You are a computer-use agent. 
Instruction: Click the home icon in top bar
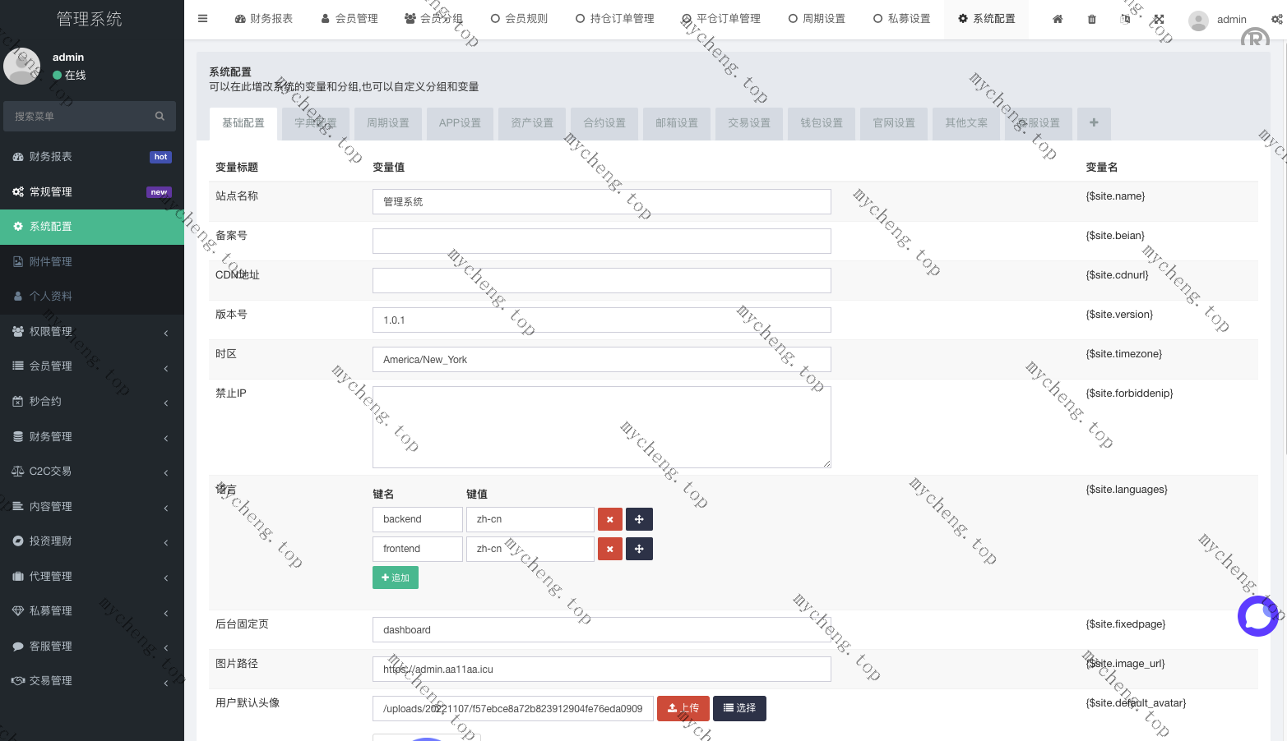click(x=1058, y=19)
